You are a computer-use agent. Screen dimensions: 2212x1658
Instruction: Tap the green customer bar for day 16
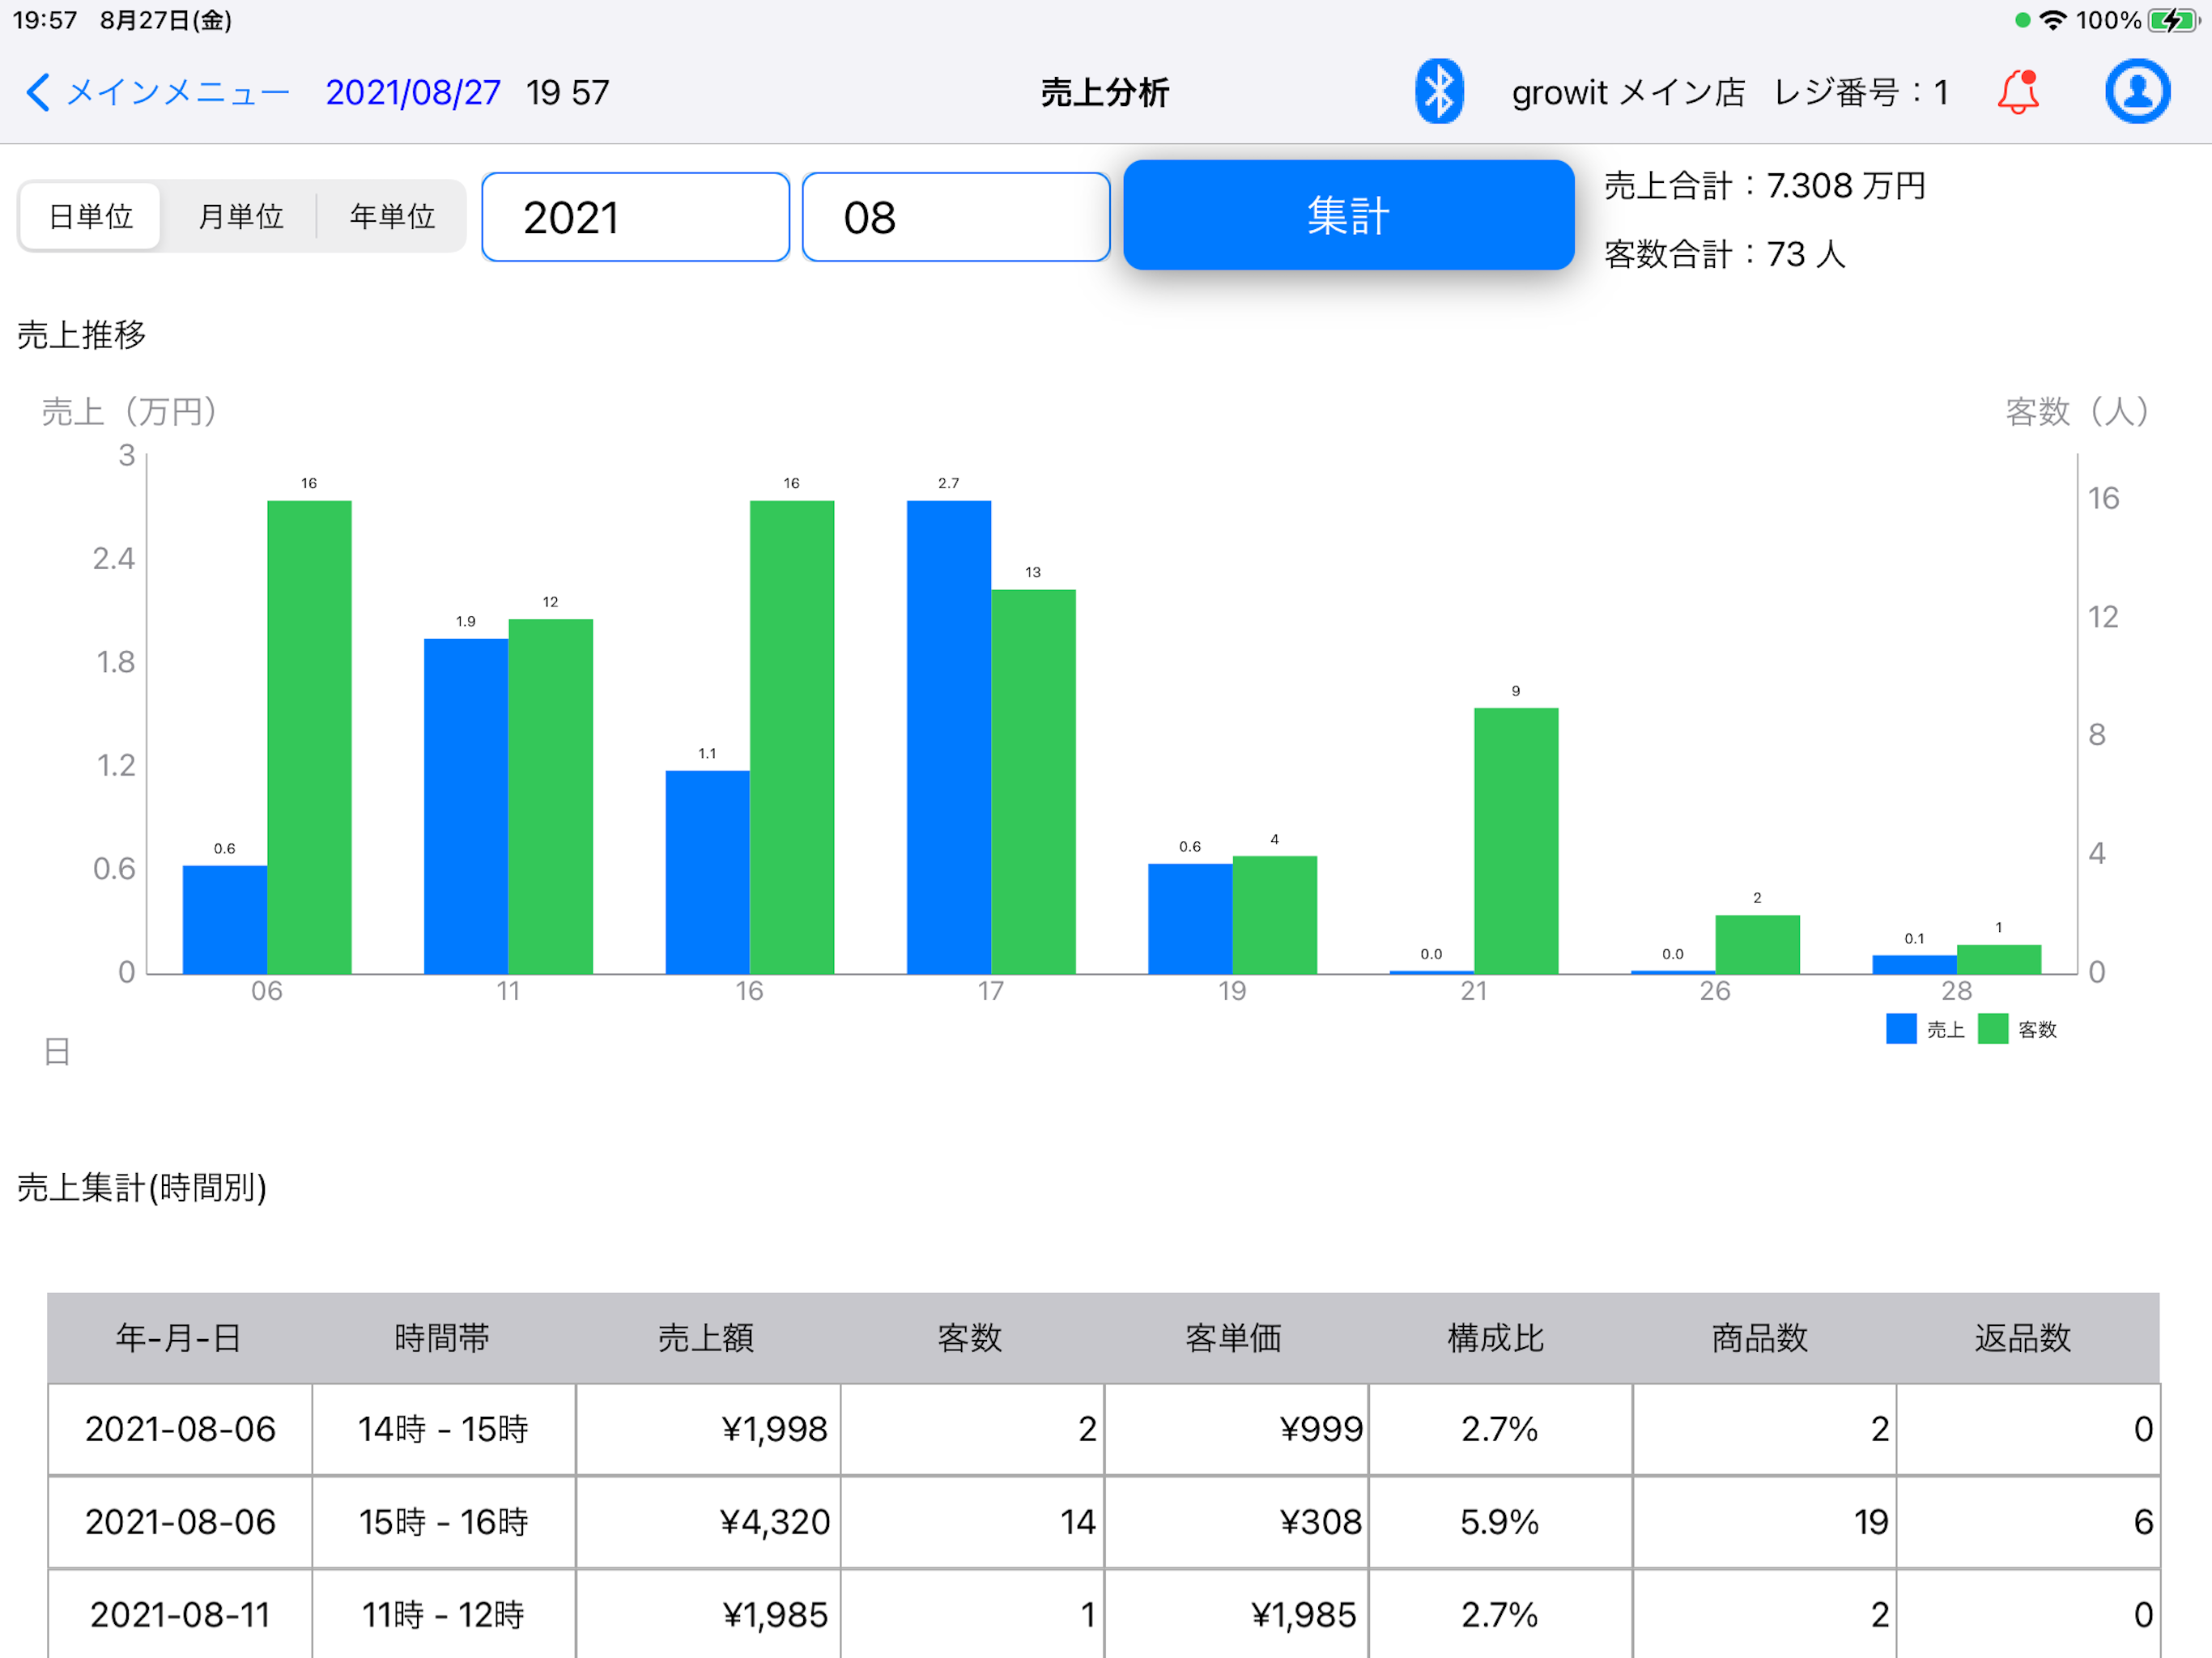coord(792,737)
